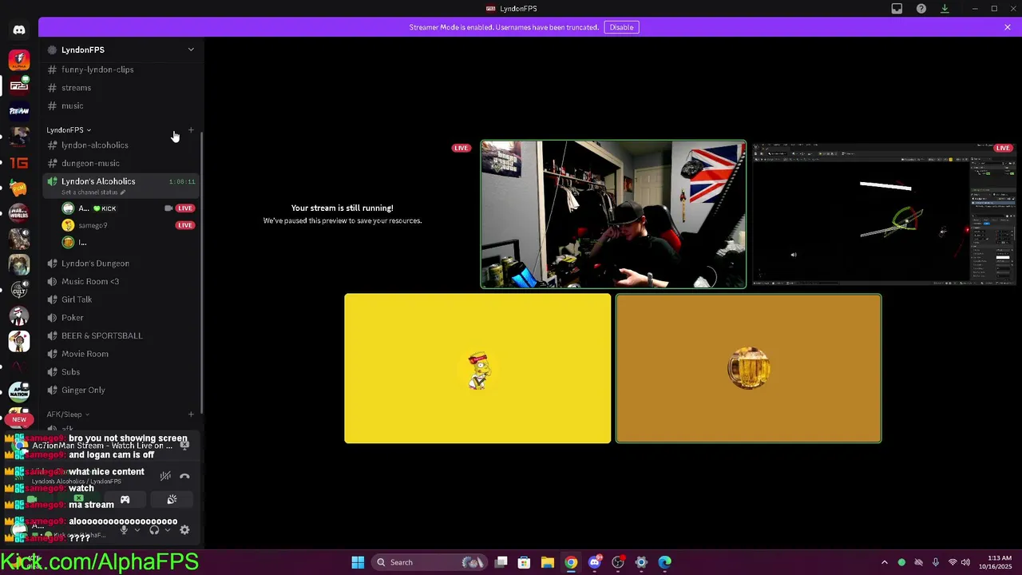Open Google Chrome from taskbar

(571, 562)
